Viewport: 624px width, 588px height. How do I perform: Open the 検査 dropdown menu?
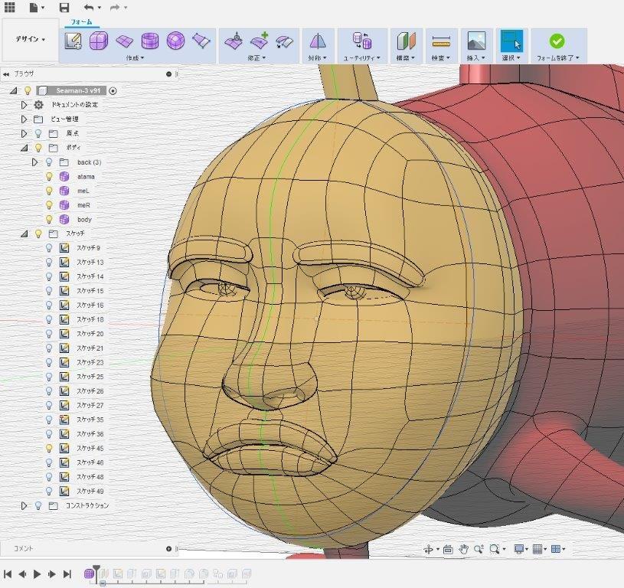tap(440, 58)
